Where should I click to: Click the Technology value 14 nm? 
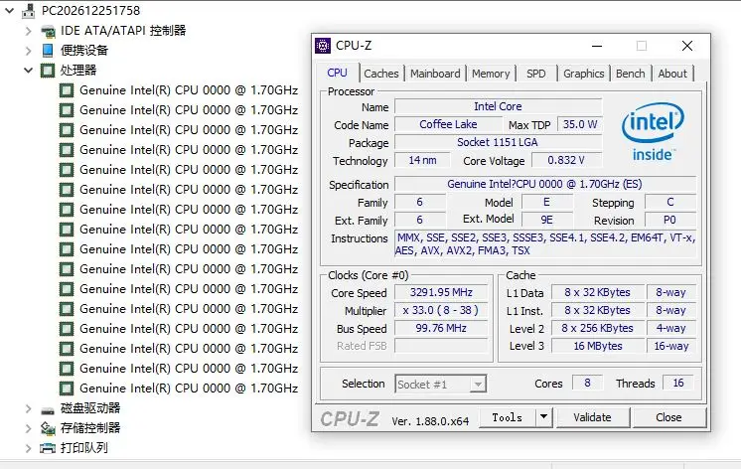click(x=420, y=161)
